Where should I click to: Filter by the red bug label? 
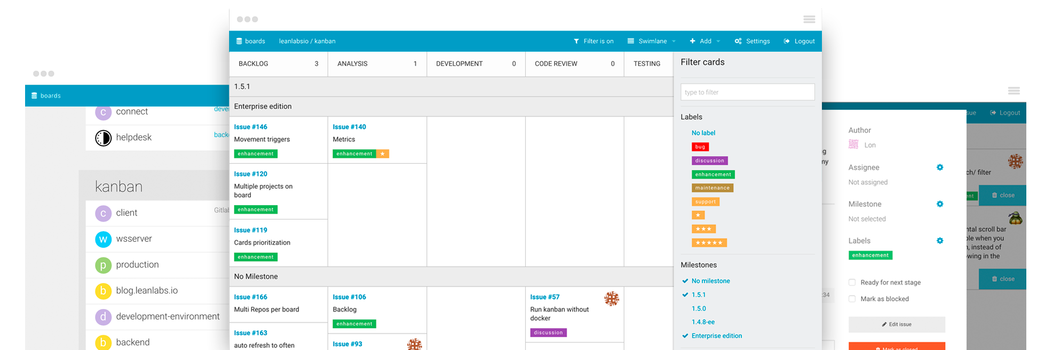pos(700,147)
